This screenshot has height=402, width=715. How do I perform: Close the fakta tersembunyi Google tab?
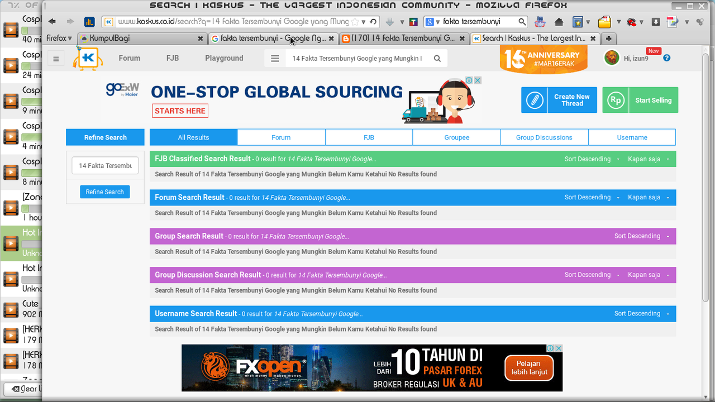(x=331, y=39)
